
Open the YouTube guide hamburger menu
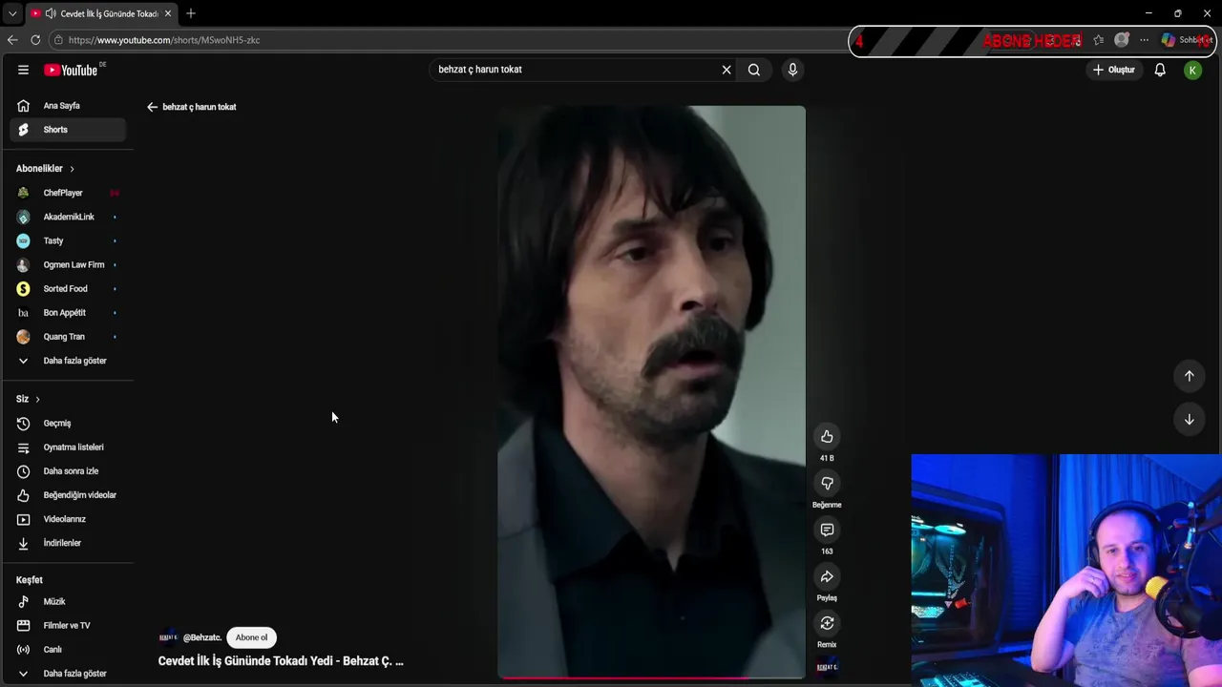(23, 70)
